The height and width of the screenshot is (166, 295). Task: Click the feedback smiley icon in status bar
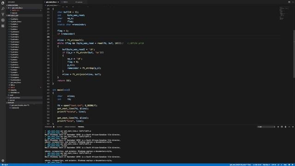click(x=289, y=165)
